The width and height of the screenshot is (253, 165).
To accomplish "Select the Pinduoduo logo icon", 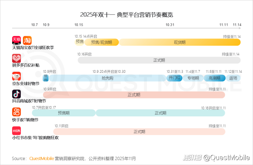I will pyautogui.click(x=16, y=58).
